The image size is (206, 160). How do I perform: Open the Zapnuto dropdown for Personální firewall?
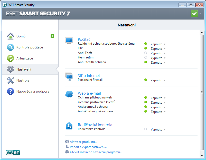[158, 80]
